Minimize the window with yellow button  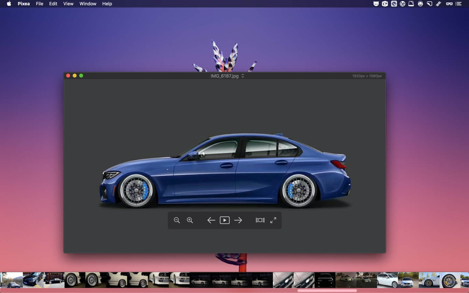coord(75,76)
